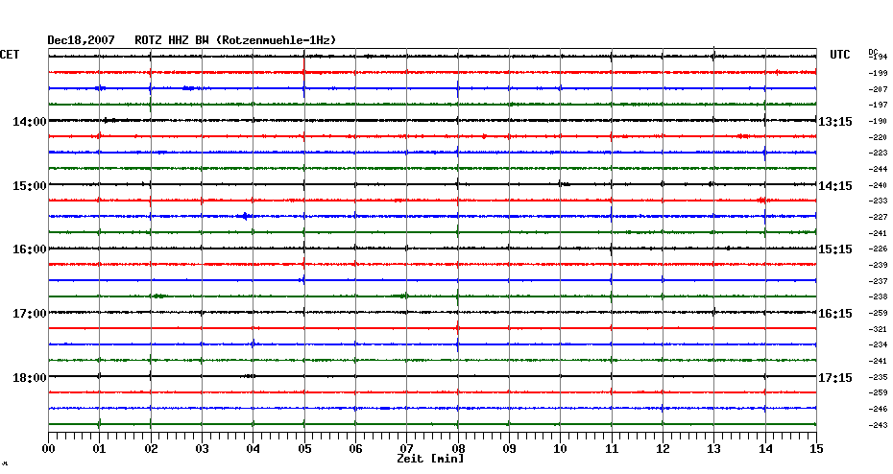Viewport: 893px width, 474px height.
Task: Click the DC offset value '-239'
Action: pyautogui.click(x=879, y=265)
